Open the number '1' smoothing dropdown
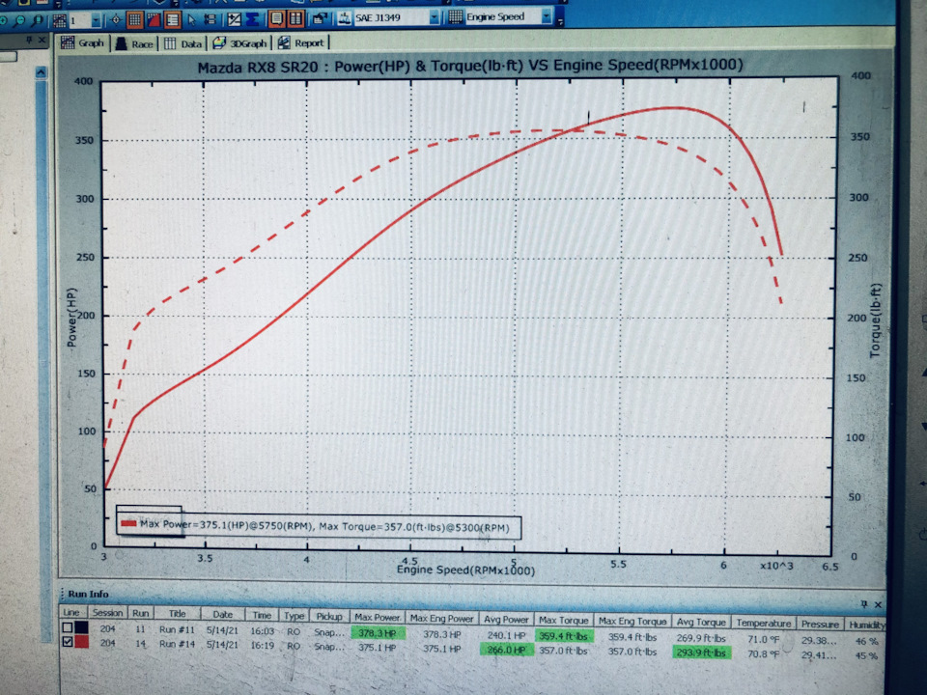This screenshot has width=927, height=695. [96, 20]
